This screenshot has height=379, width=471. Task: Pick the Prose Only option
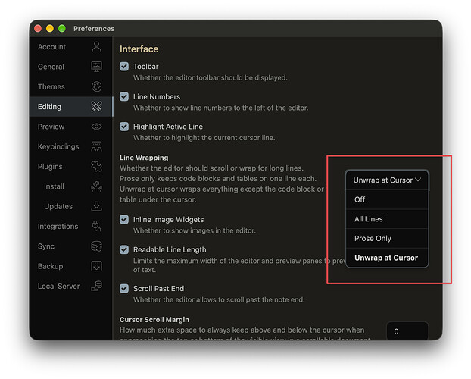387,239
